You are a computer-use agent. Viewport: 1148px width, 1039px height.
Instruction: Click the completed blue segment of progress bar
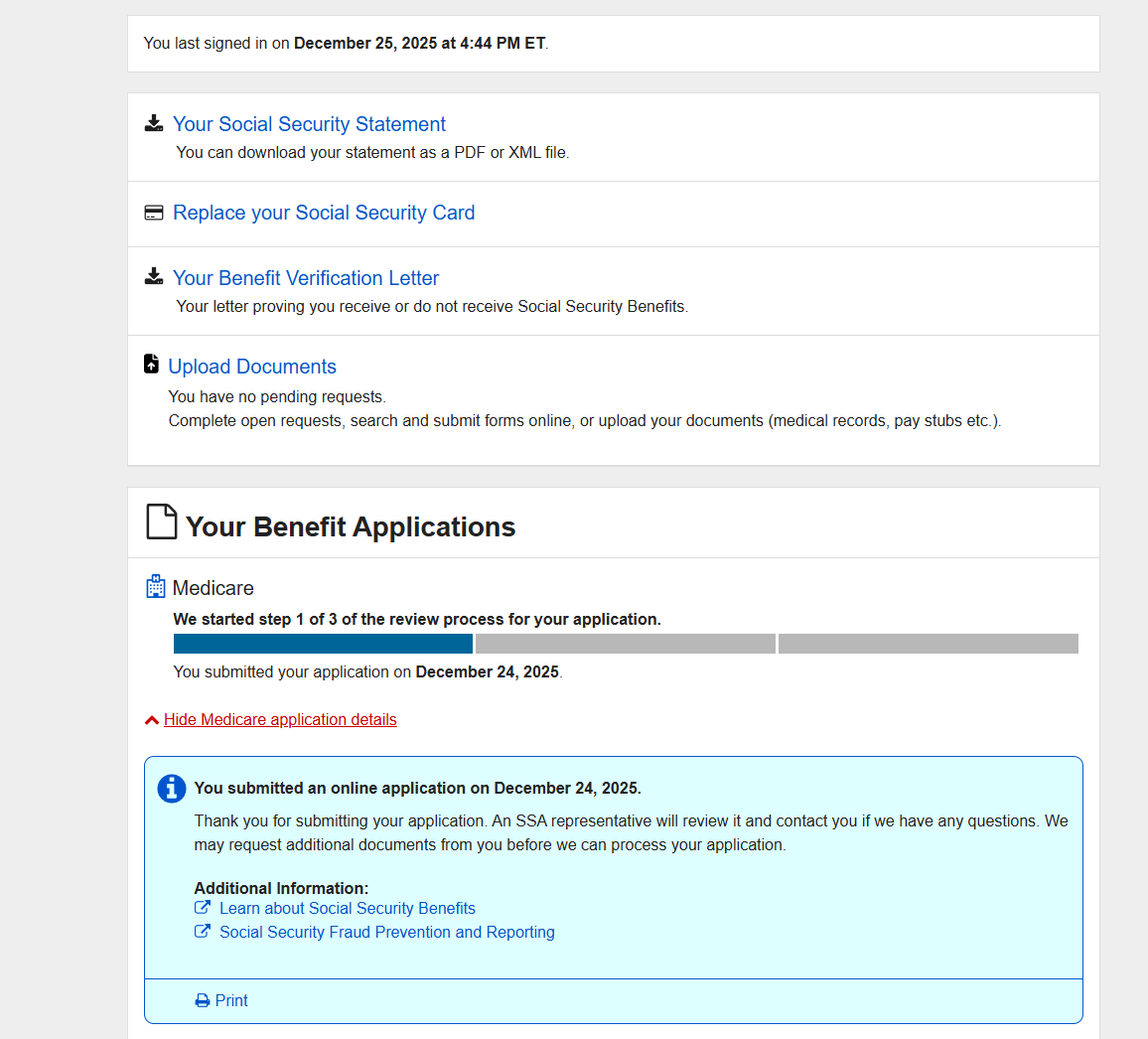pyautogui.click(x=323, y=644)
